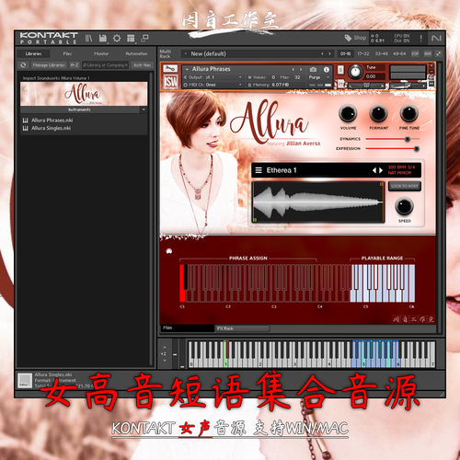The image size is (460, 460).
Task: Click the Allura library banner thumbnail
Action: [84, 94]
